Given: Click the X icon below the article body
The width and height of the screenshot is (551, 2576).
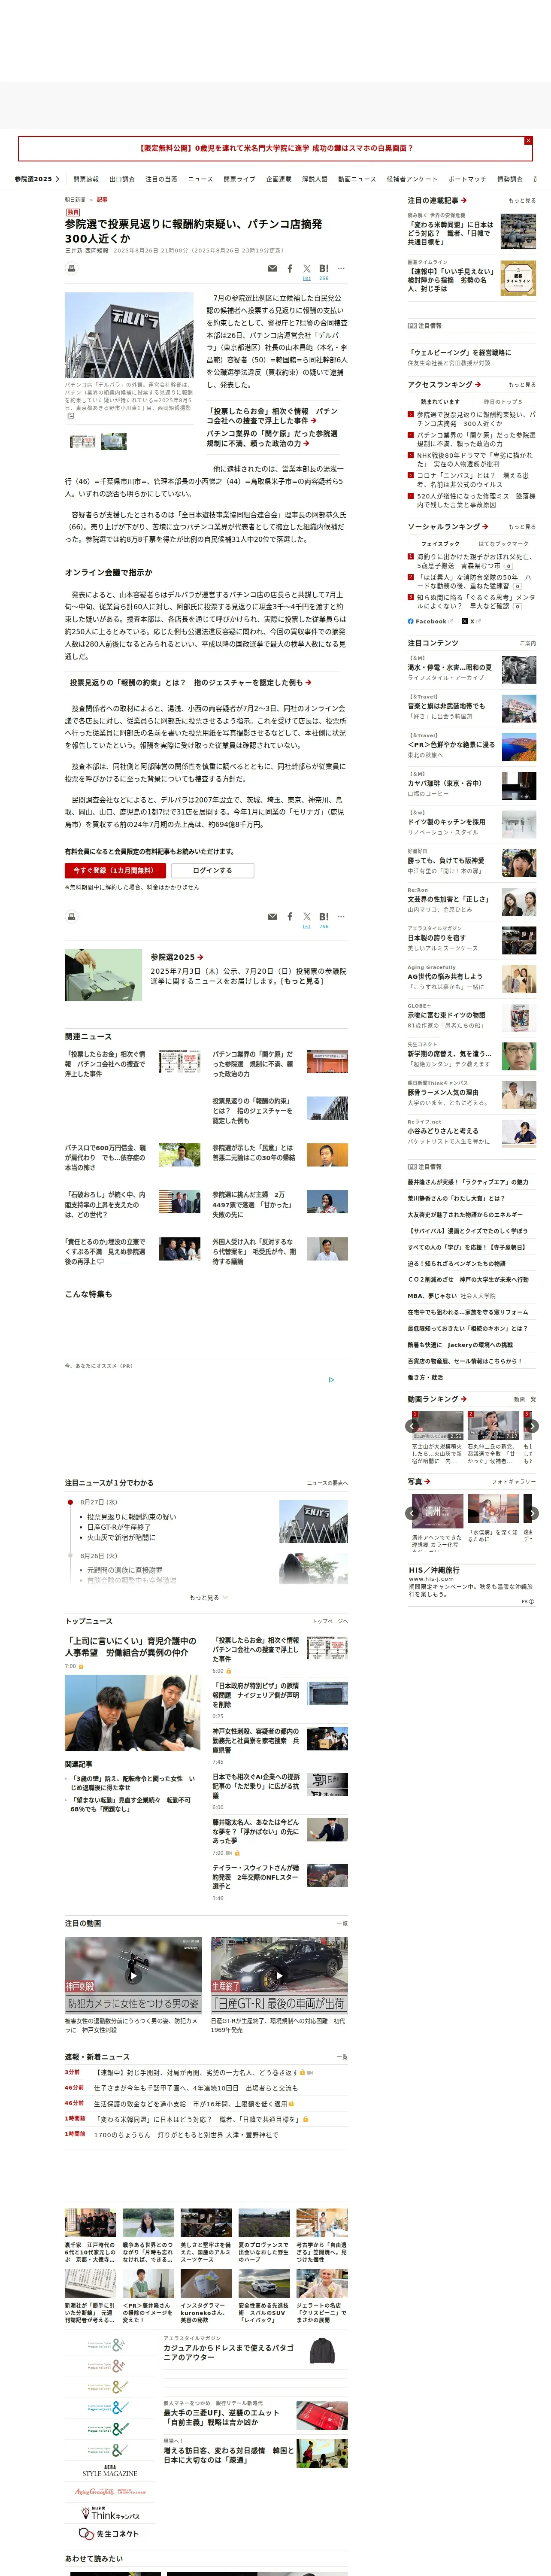Looking at the screenshot, I should click(x=307, y=917).
